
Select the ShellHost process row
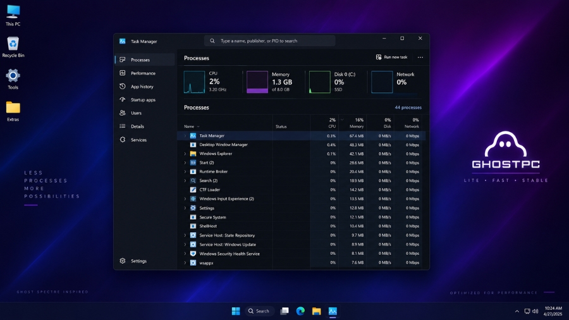click(301, 226)
